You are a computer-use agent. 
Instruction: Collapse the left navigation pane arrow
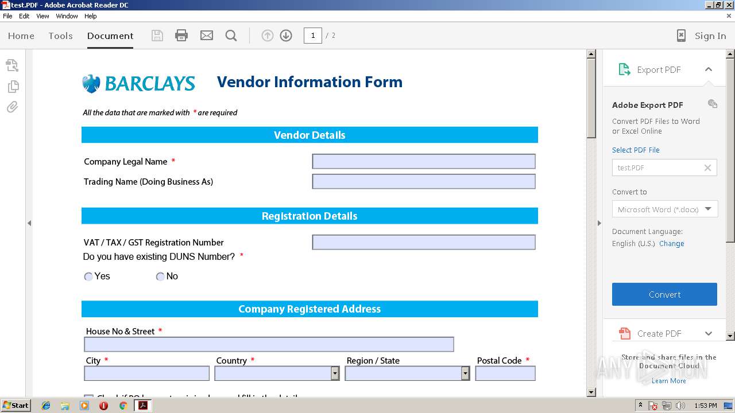[x=29, y=223]
